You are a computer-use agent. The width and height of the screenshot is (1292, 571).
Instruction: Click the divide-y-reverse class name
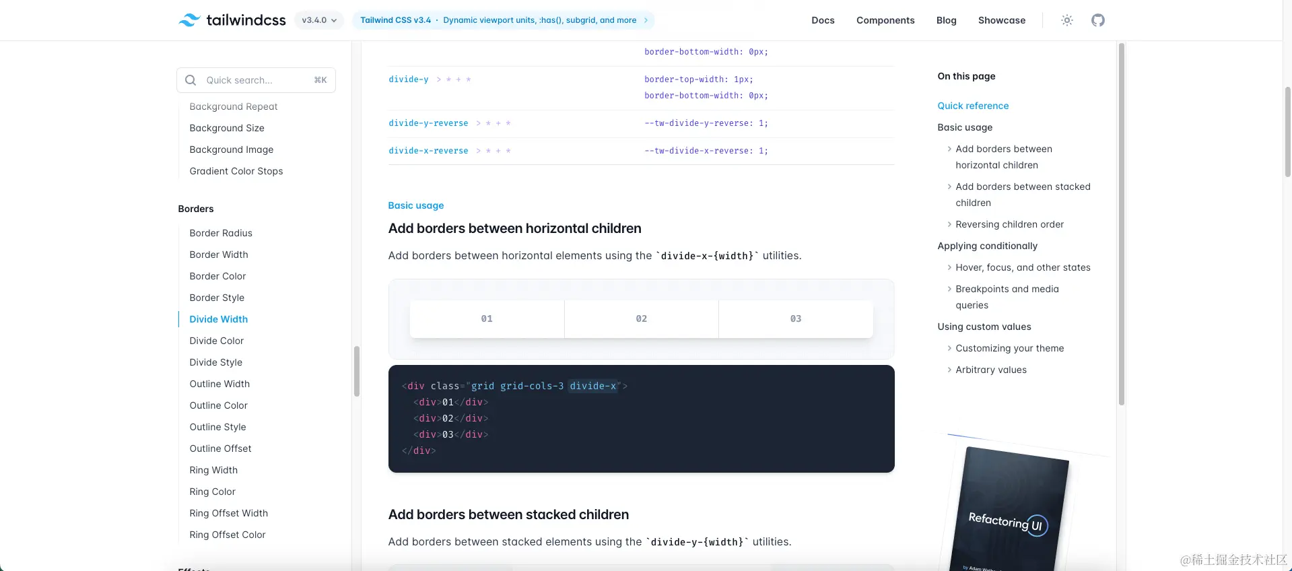tap(428, 123)
